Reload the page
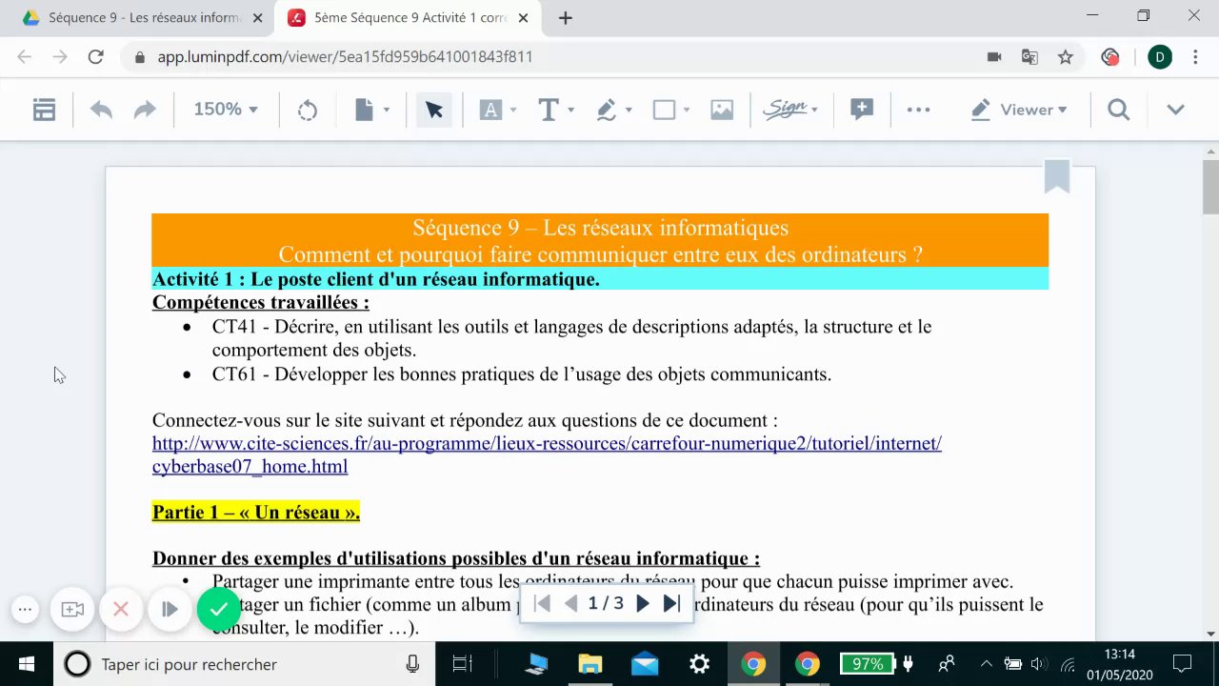Image resolution: width=1219 pixels, height=686 pixels. [95, 57]
